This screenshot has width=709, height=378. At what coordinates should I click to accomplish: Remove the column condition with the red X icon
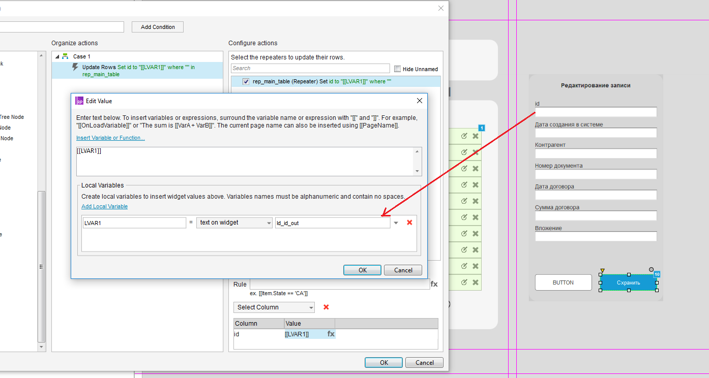pyautogui.click(x=326, y=307)
